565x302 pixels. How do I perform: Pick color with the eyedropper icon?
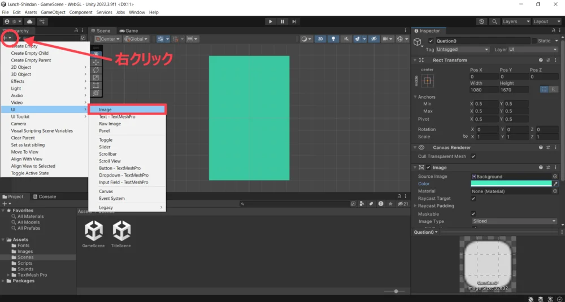click(555, 184)
